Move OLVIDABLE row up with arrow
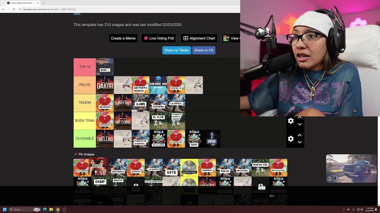This screenshot has width=380, height=213. [300, 135]
